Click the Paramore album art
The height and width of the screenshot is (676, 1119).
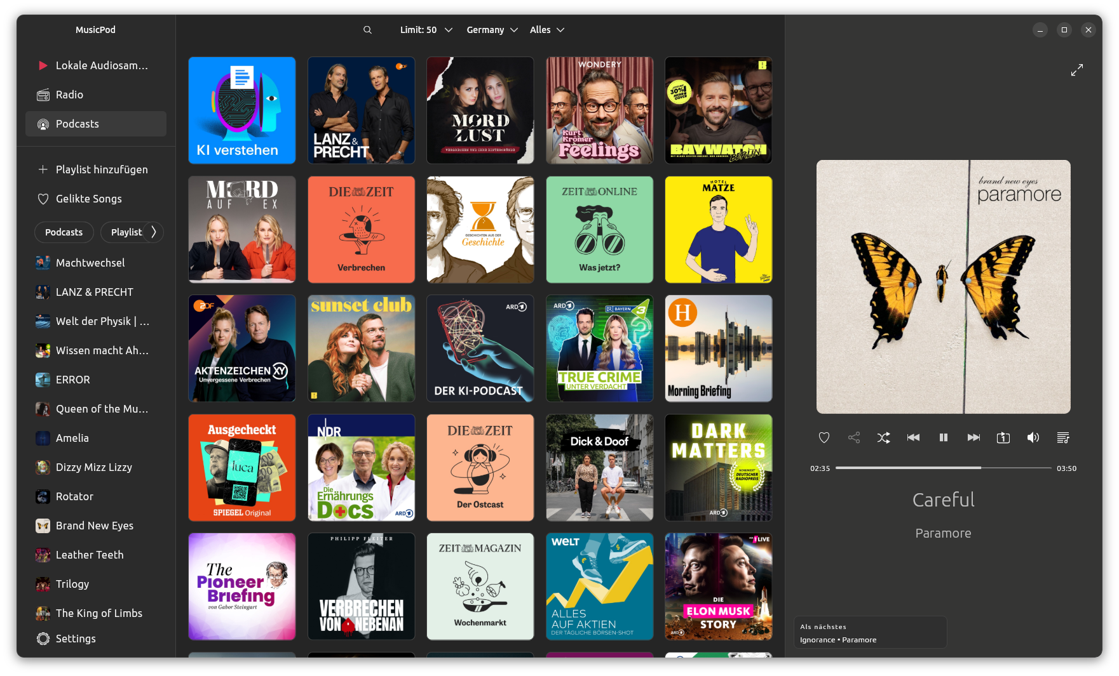click(x=944, y=287)
